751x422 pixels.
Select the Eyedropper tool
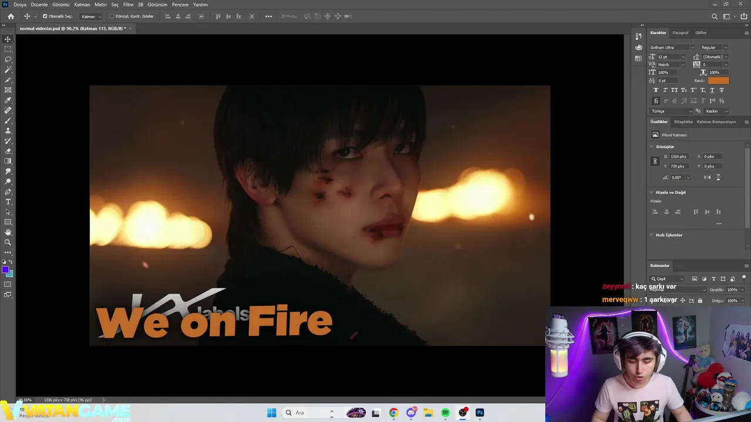[8, 100]
